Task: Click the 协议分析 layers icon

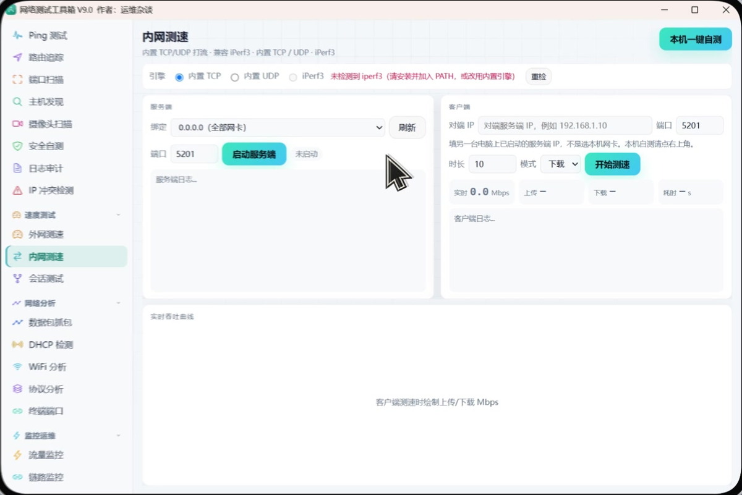Action: (x=17, y=389)
